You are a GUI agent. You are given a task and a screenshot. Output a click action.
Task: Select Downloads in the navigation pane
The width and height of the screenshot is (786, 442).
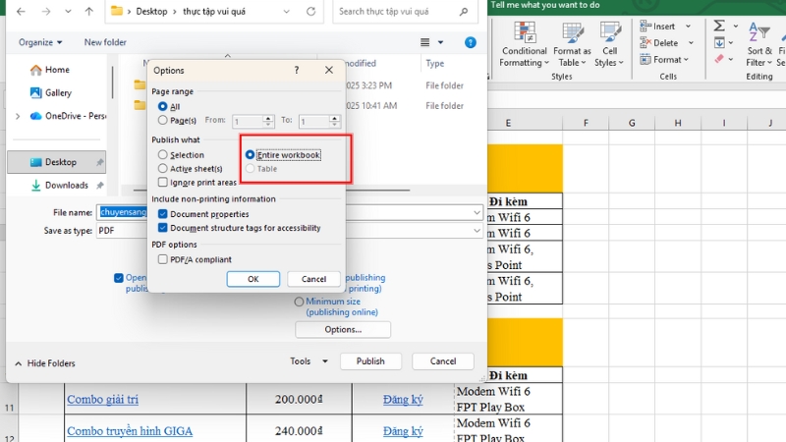(66, 185)
